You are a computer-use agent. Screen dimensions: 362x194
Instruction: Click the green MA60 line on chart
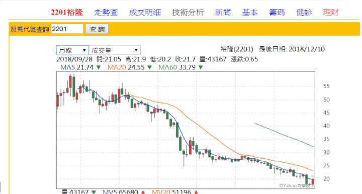[x=284, y=135]
